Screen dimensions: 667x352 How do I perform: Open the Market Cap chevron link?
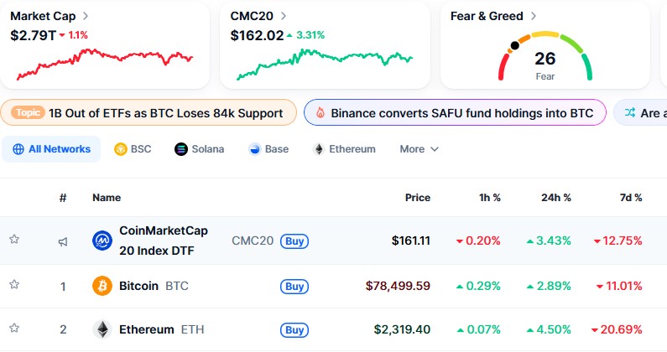(86, 16)
